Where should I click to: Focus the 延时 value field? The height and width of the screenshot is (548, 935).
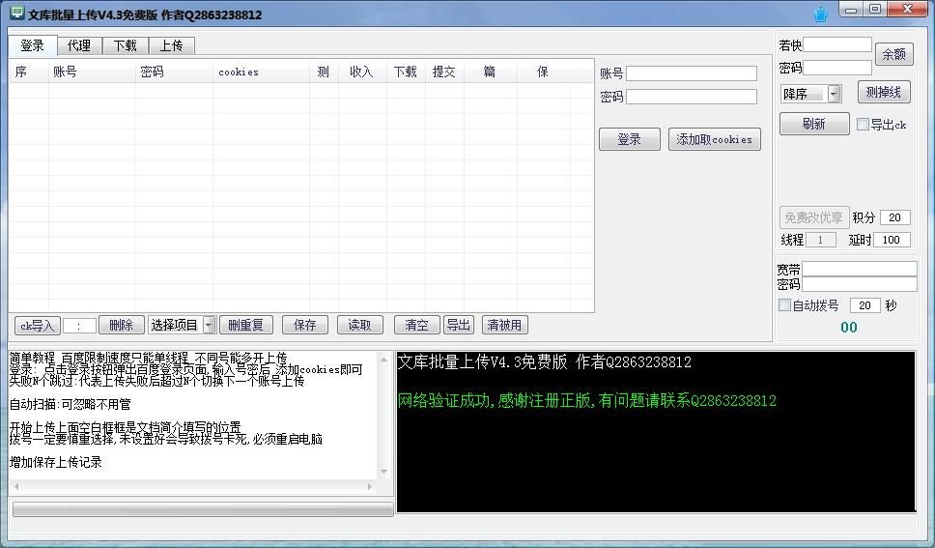[x=892, y=240]
